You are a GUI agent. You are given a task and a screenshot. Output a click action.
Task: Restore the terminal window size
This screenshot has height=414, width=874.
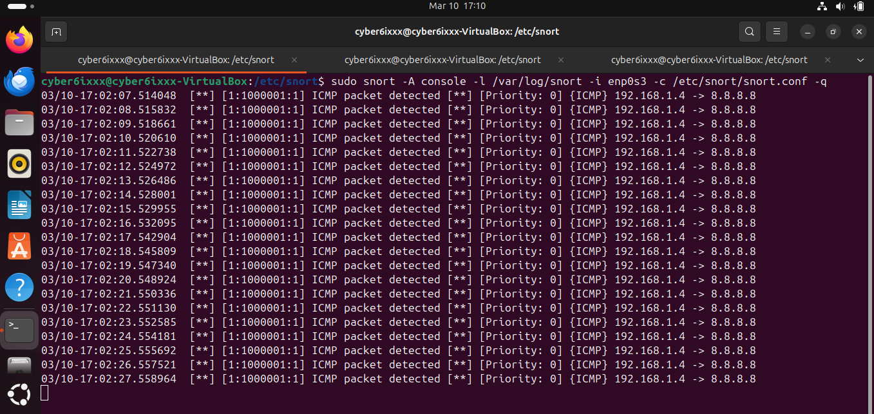tap(833, 32)
